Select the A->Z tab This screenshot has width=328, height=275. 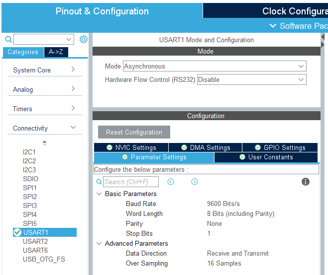pyautogui.click(x=56, y=52)
